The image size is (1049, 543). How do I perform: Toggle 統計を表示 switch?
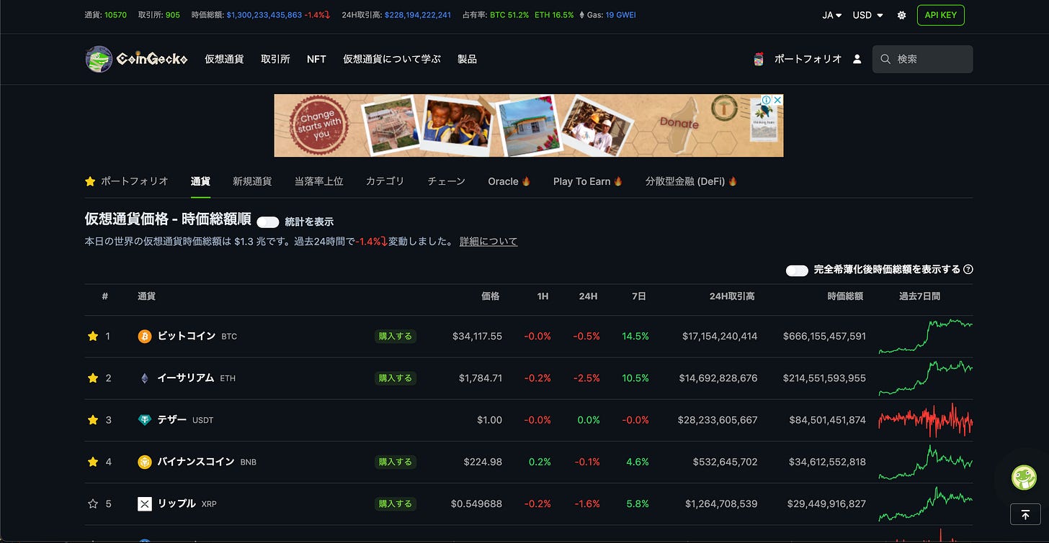[267, 222]
